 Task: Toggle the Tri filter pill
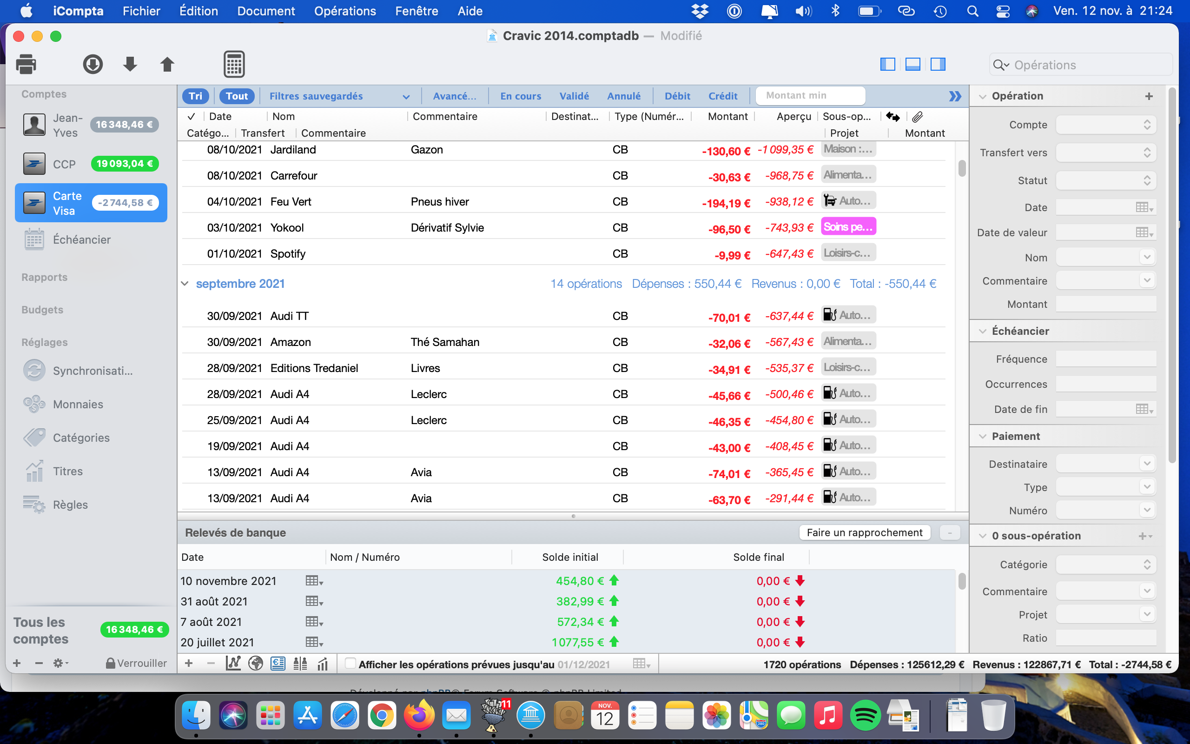196,96
